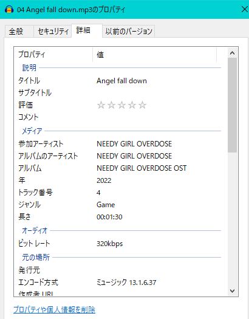The width and height of the screenshot is (249, 319).
Task: Select the コメント property label
Action: tap(29, 117)
